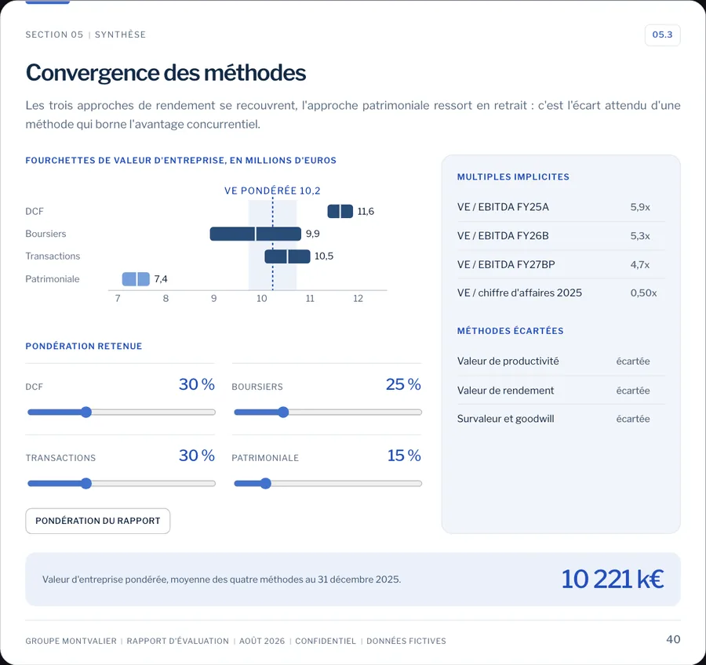Select 'VE / chiffre d'affaires 2025' row
The width and height of the screenshot is (706, 665).
(x=561, y=293)
